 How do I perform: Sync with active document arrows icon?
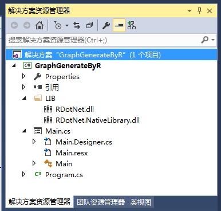77,25
